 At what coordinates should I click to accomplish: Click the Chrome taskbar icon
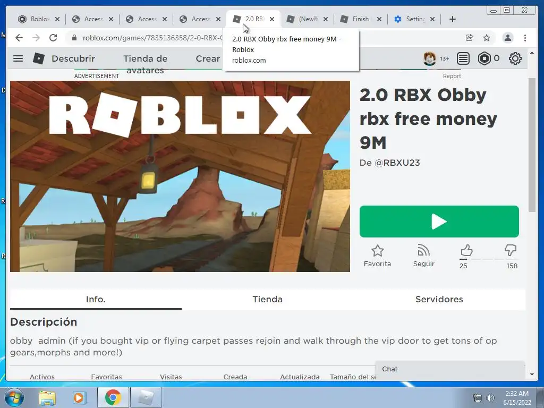(x=113, y=397)
